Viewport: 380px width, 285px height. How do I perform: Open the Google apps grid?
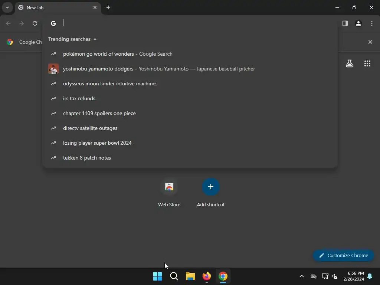tap(367, 63)
